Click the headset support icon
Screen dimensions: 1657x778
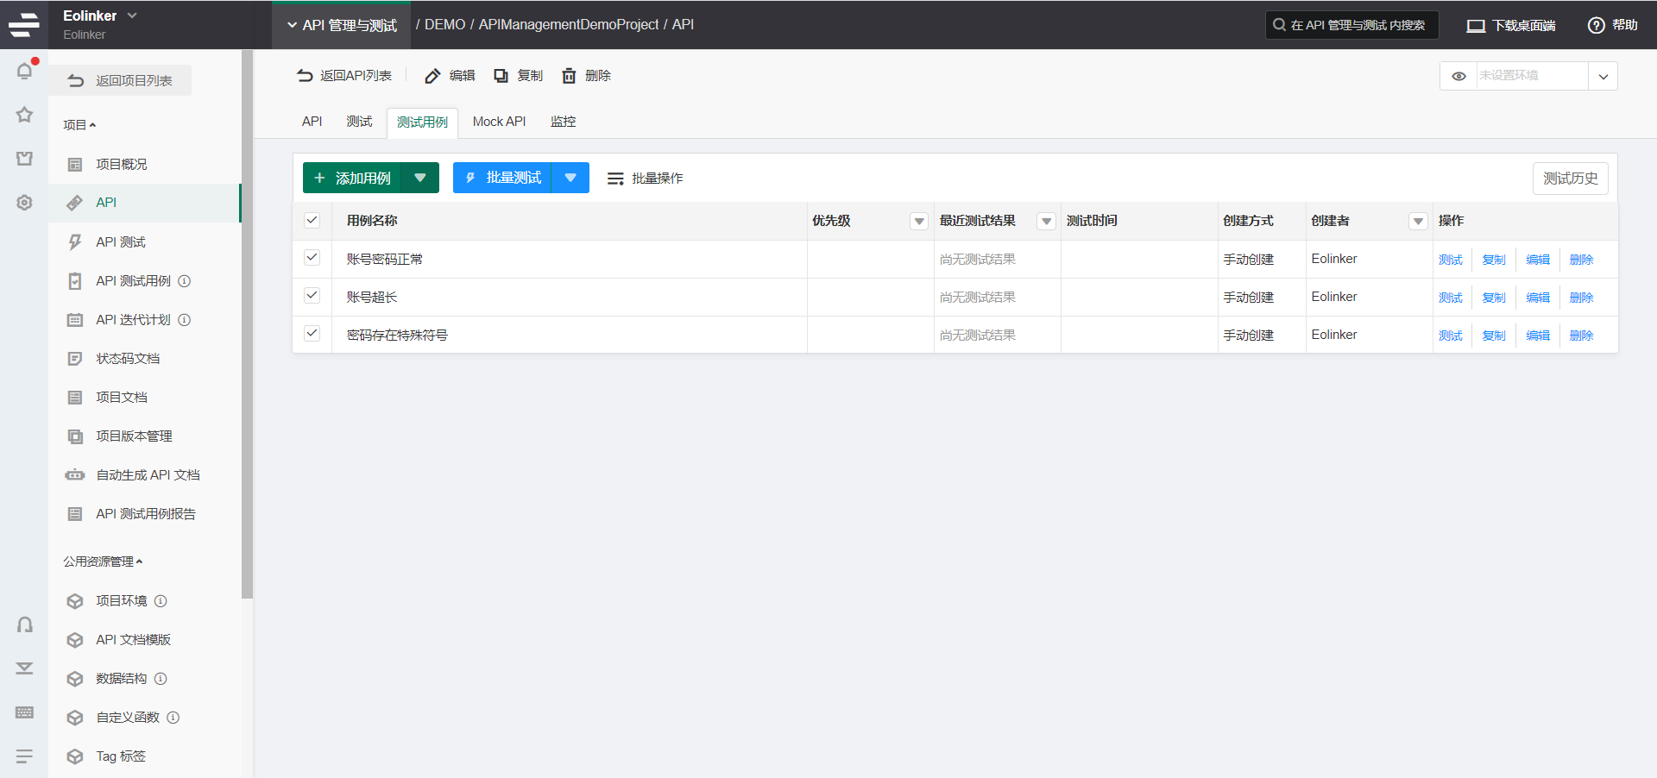tap(24, 624)
